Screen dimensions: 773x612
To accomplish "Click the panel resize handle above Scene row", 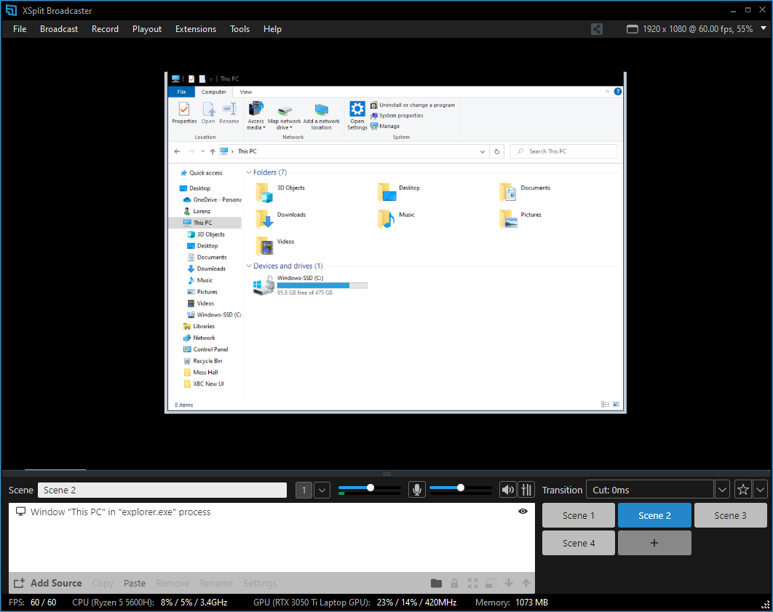I will 387,474.
